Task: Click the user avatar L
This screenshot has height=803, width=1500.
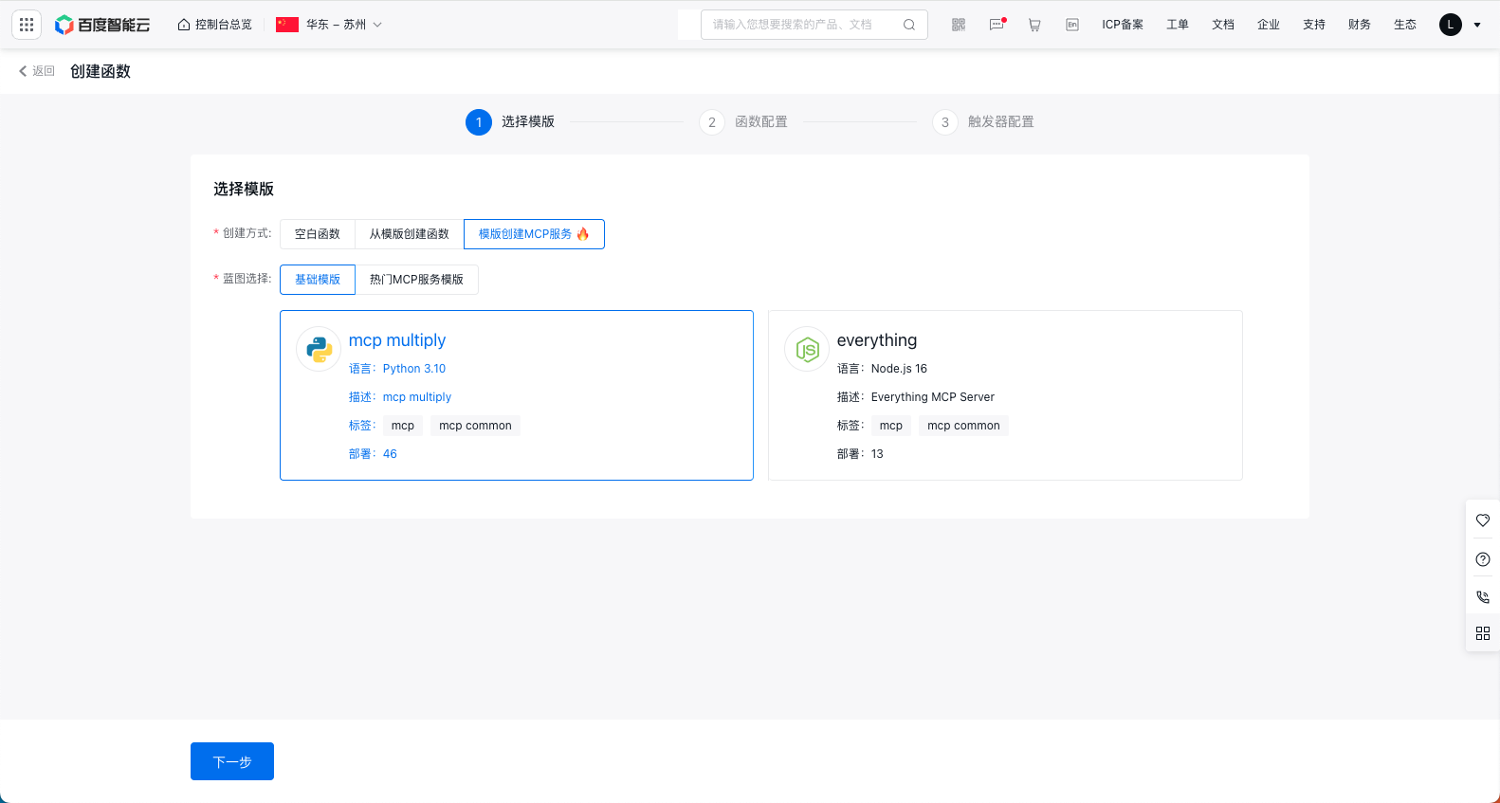Action: (x=1451, y=25)
